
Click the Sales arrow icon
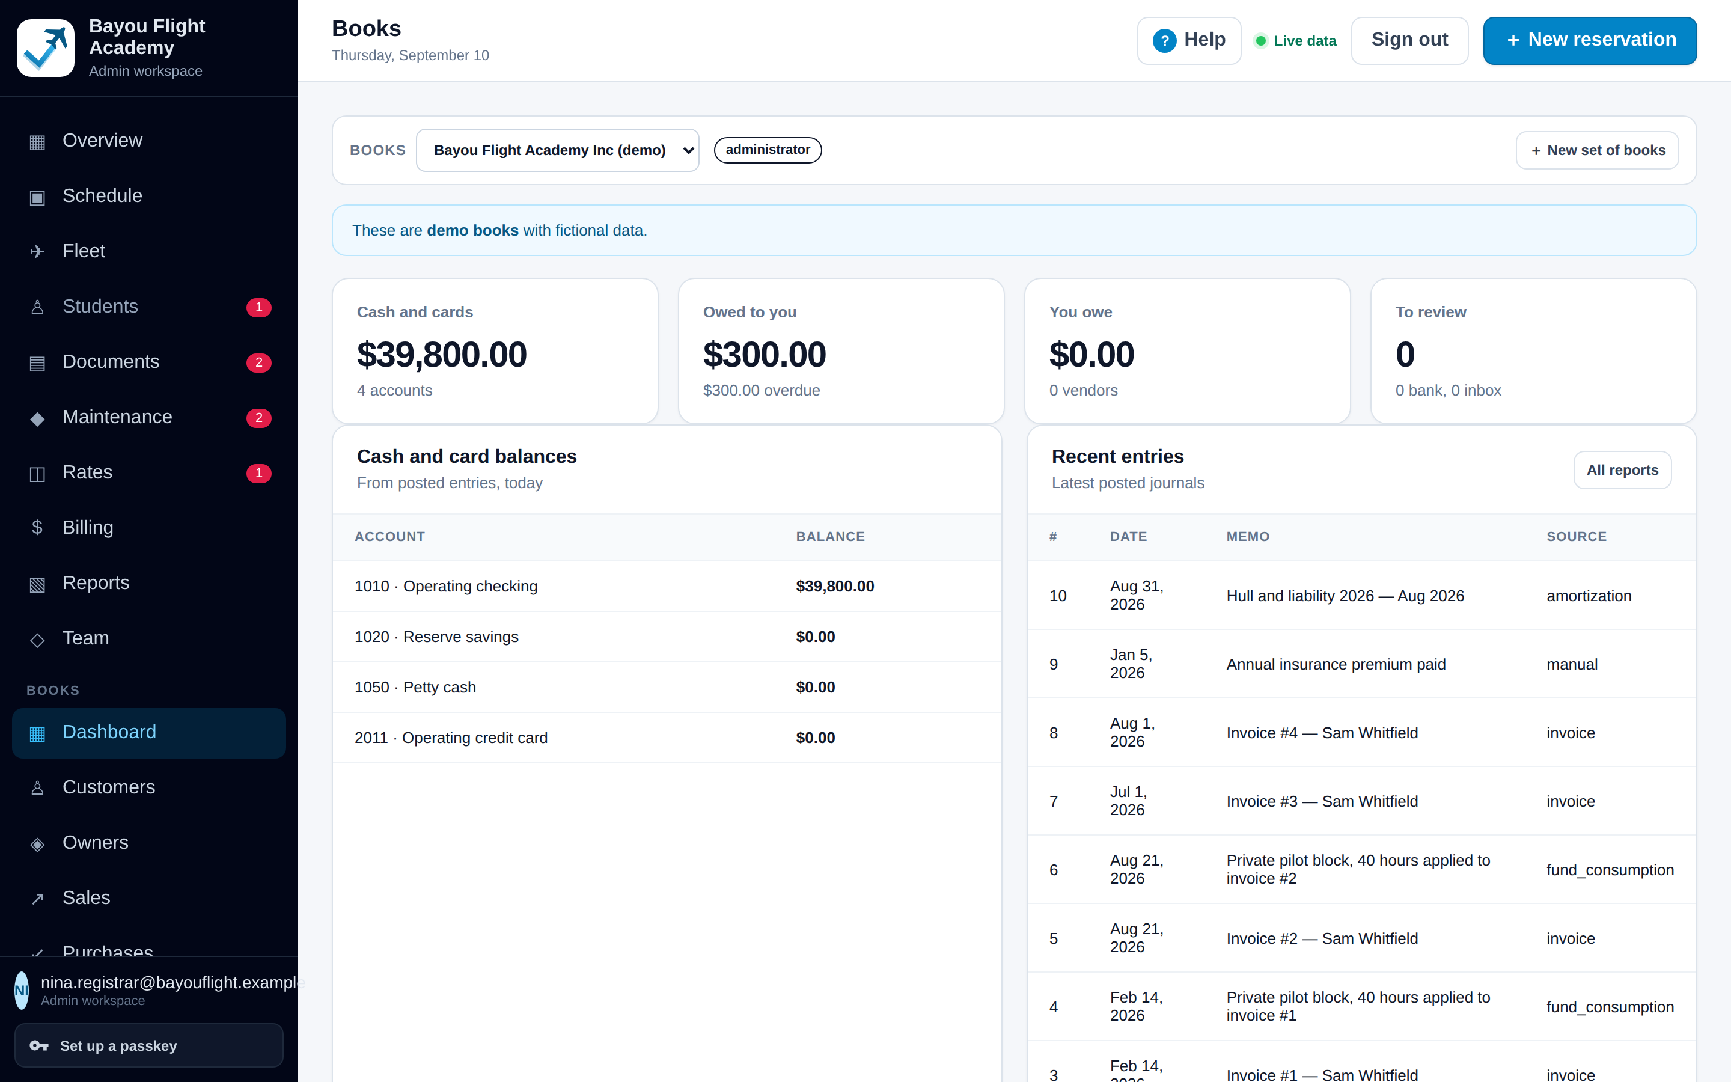click(x=37, y=899)
